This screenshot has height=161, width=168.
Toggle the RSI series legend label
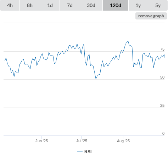pyautogui.click(x=88, y=152)
